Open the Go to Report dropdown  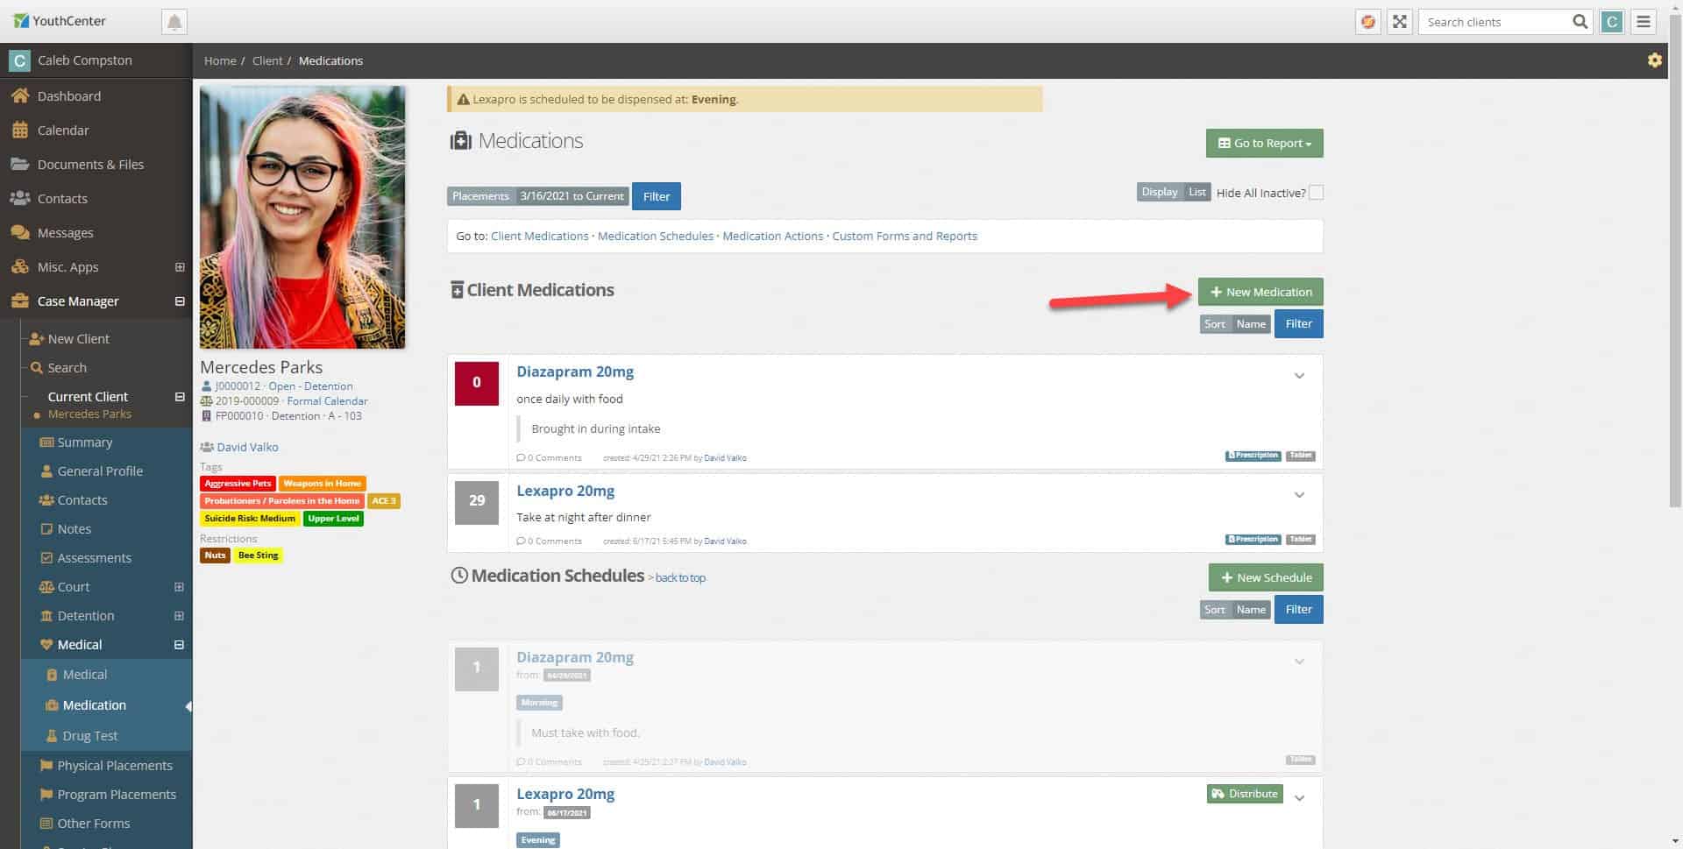click(x=1264, y=143)
